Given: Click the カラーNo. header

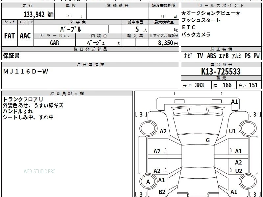Looking at the screenshot, I should pyautogui.click(x=55, y=36).
